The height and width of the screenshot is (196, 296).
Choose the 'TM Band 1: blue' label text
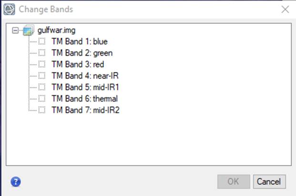(80, 41)
